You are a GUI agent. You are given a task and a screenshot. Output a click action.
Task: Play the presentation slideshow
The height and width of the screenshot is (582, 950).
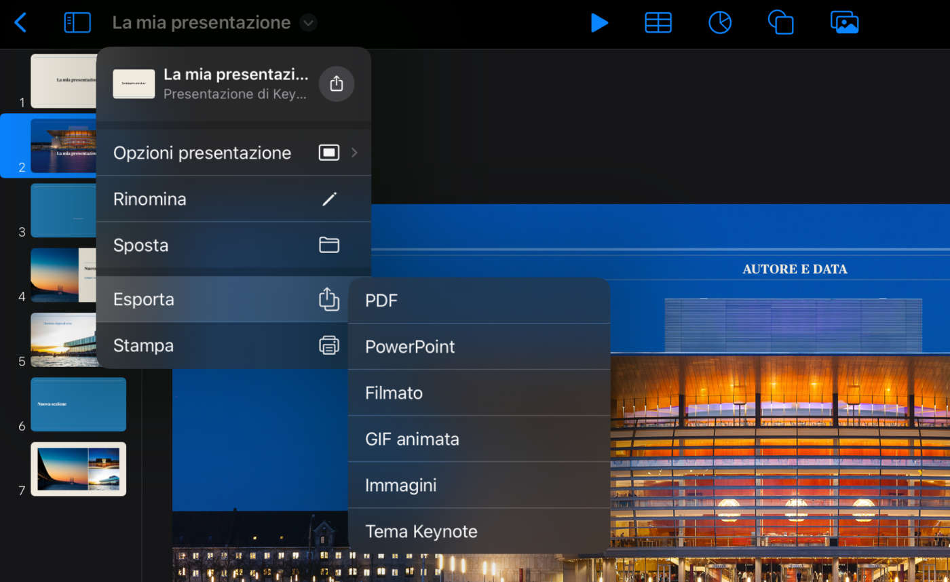point(599,22)
